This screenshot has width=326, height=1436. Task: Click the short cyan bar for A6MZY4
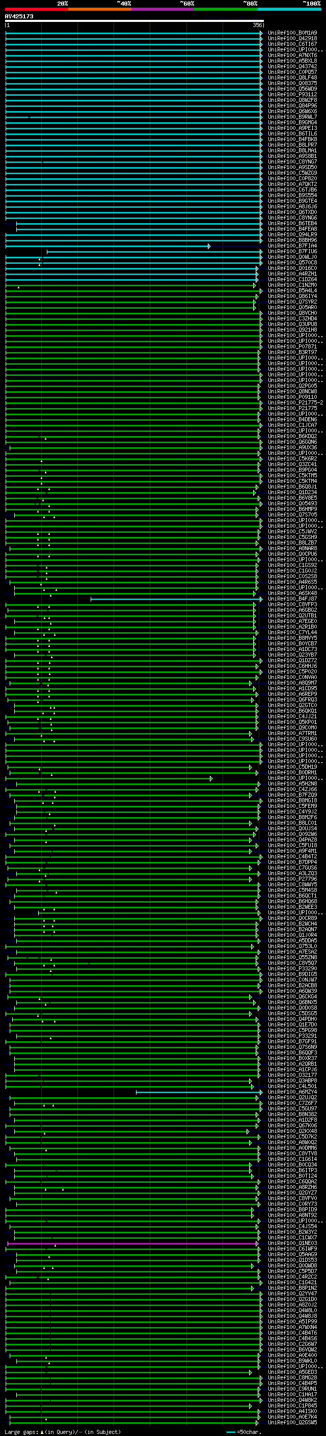pos(200,1092)
